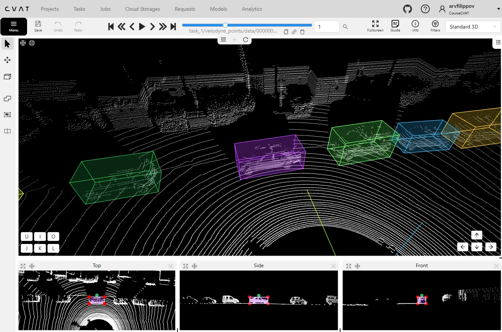The image size is (502, 332).
Task: Expand the objects sidebar panel
Action: coord(498,43)
